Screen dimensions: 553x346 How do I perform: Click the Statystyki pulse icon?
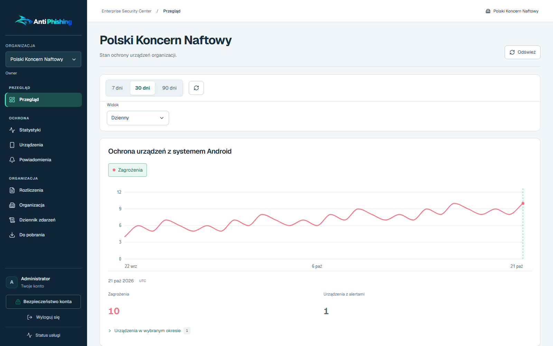point(12,130)
